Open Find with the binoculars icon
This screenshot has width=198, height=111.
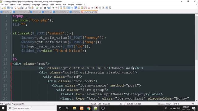pos(45,8)
